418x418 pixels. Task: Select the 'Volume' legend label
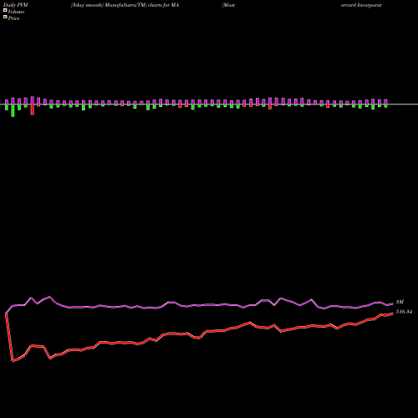pyautogui.click(x=16, y=12)
